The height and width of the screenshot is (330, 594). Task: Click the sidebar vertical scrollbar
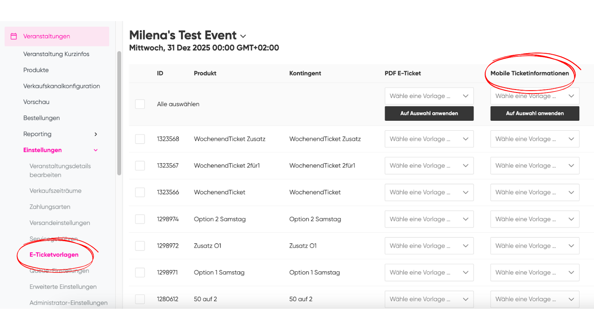[119, 113]
